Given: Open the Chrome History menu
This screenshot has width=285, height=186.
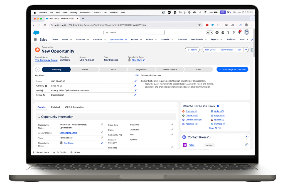Looking at the screenshot, I should point(73,13).
